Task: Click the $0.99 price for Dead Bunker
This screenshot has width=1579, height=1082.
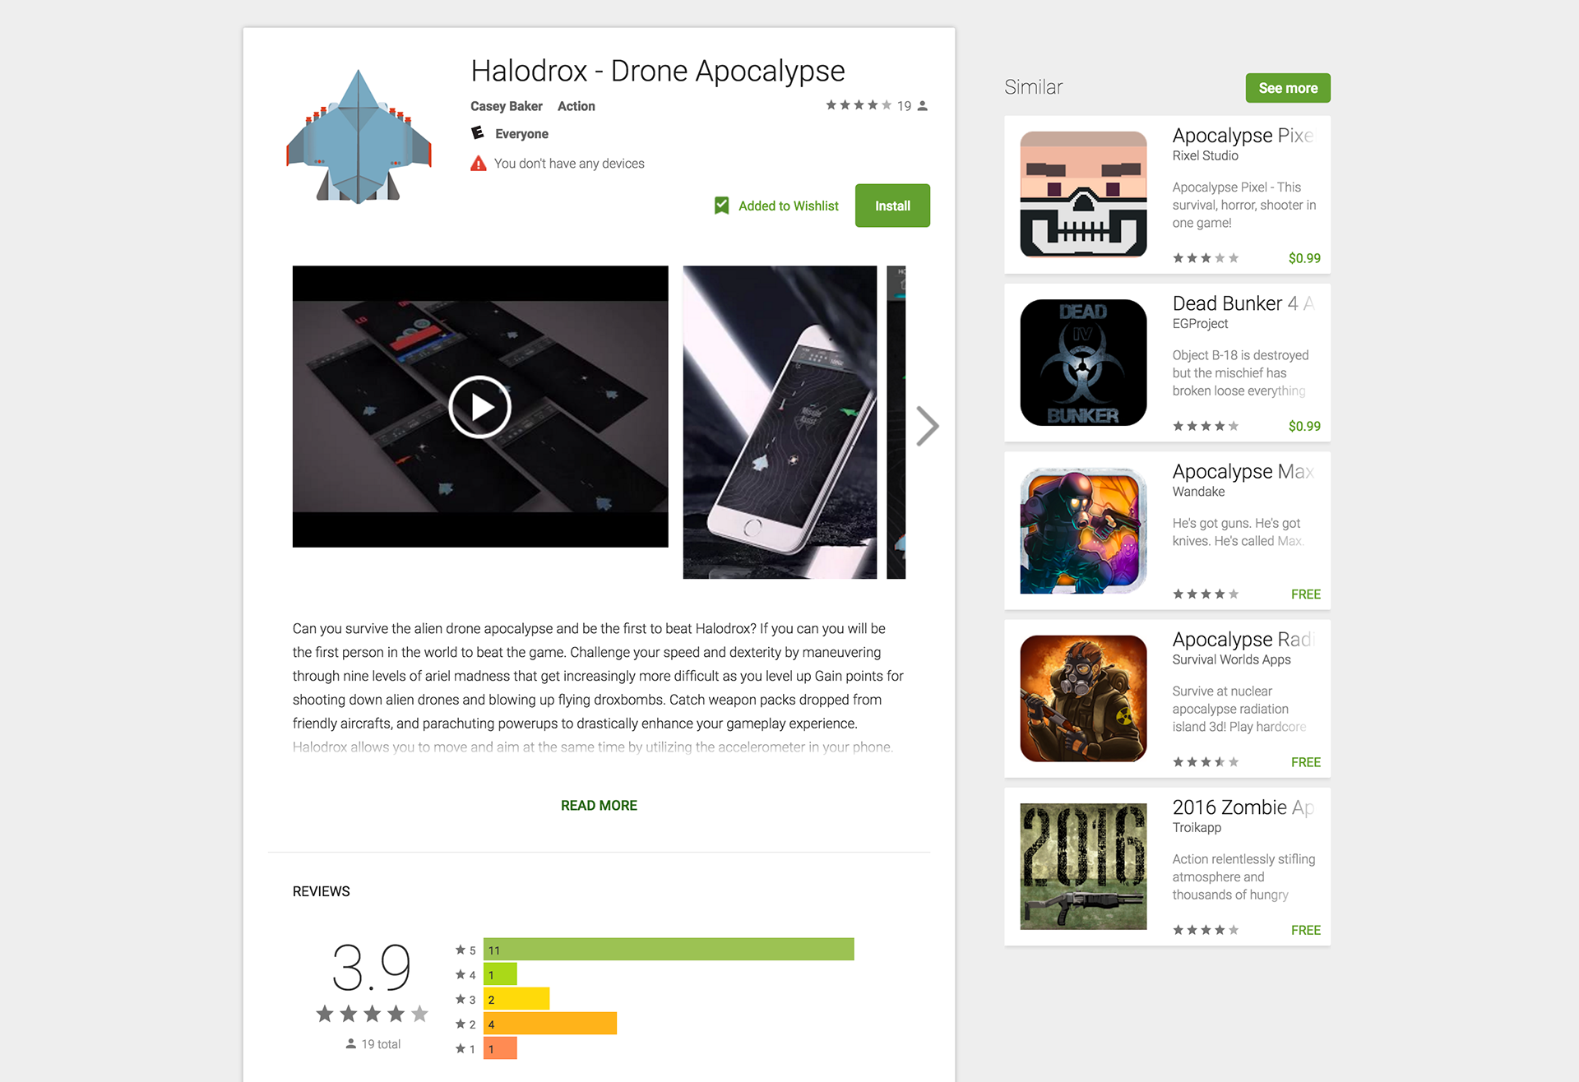Action: 1304,426
